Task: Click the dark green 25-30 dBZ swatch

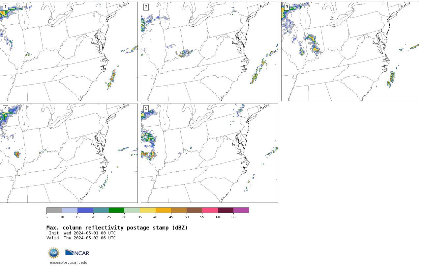Action: click(116, 210)
